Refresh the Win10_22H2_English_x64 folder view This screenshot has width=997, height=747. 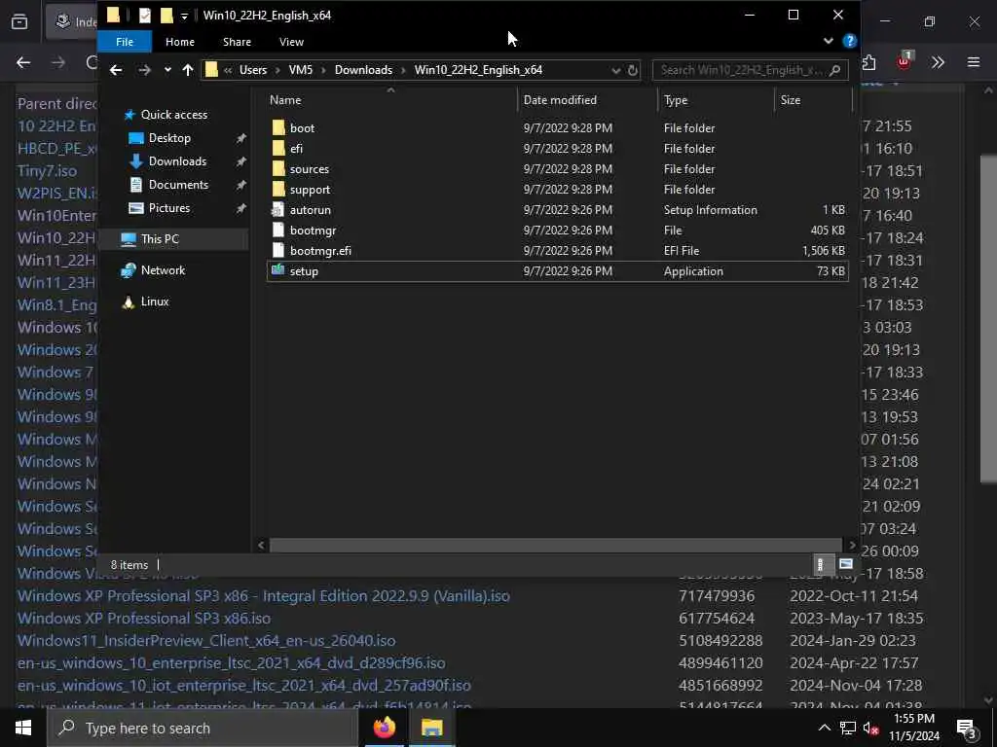tap(633, 70)
